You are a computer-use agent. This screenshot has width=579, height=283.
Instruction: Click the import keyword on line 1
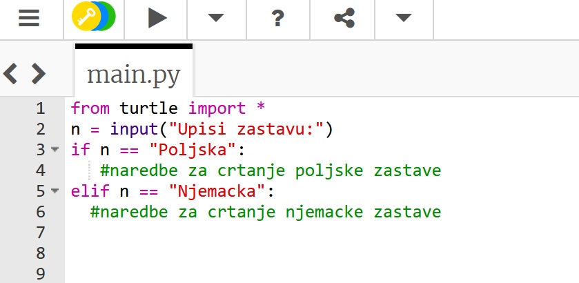pyautogui.click(x=217, y=108)
